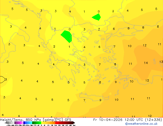Click the map title 'Height/Temp. 850 hPa'
This screenshot has height=126, width=163.
(20, 120)
